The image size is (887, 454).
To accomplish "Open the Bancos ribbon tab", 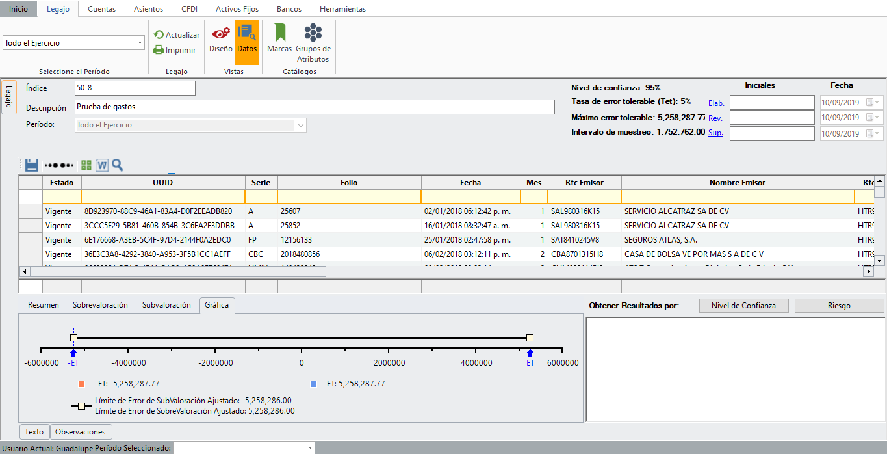I will [x=289, y=9].
